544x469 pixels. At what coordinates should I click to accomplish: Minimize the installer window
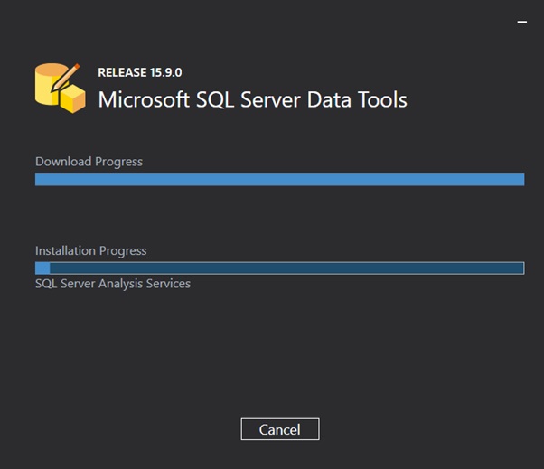coord(521,22)
